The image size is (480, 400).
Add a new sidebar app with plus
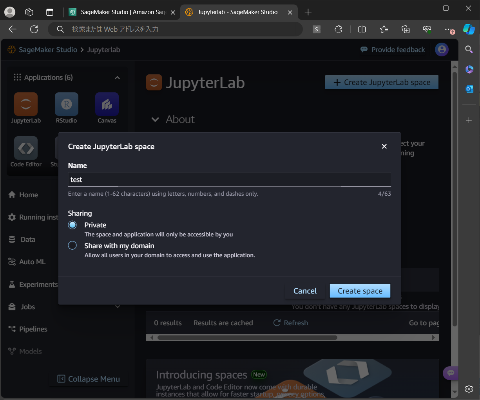pos(469,120)
